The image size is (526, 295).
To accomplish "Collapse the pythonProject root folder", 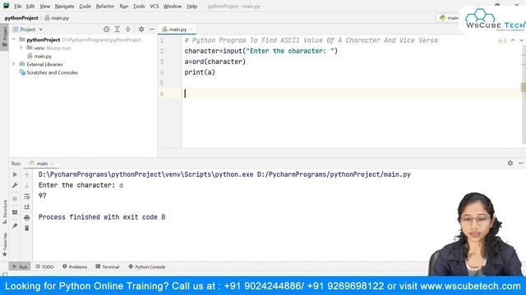I will point(14,39).
